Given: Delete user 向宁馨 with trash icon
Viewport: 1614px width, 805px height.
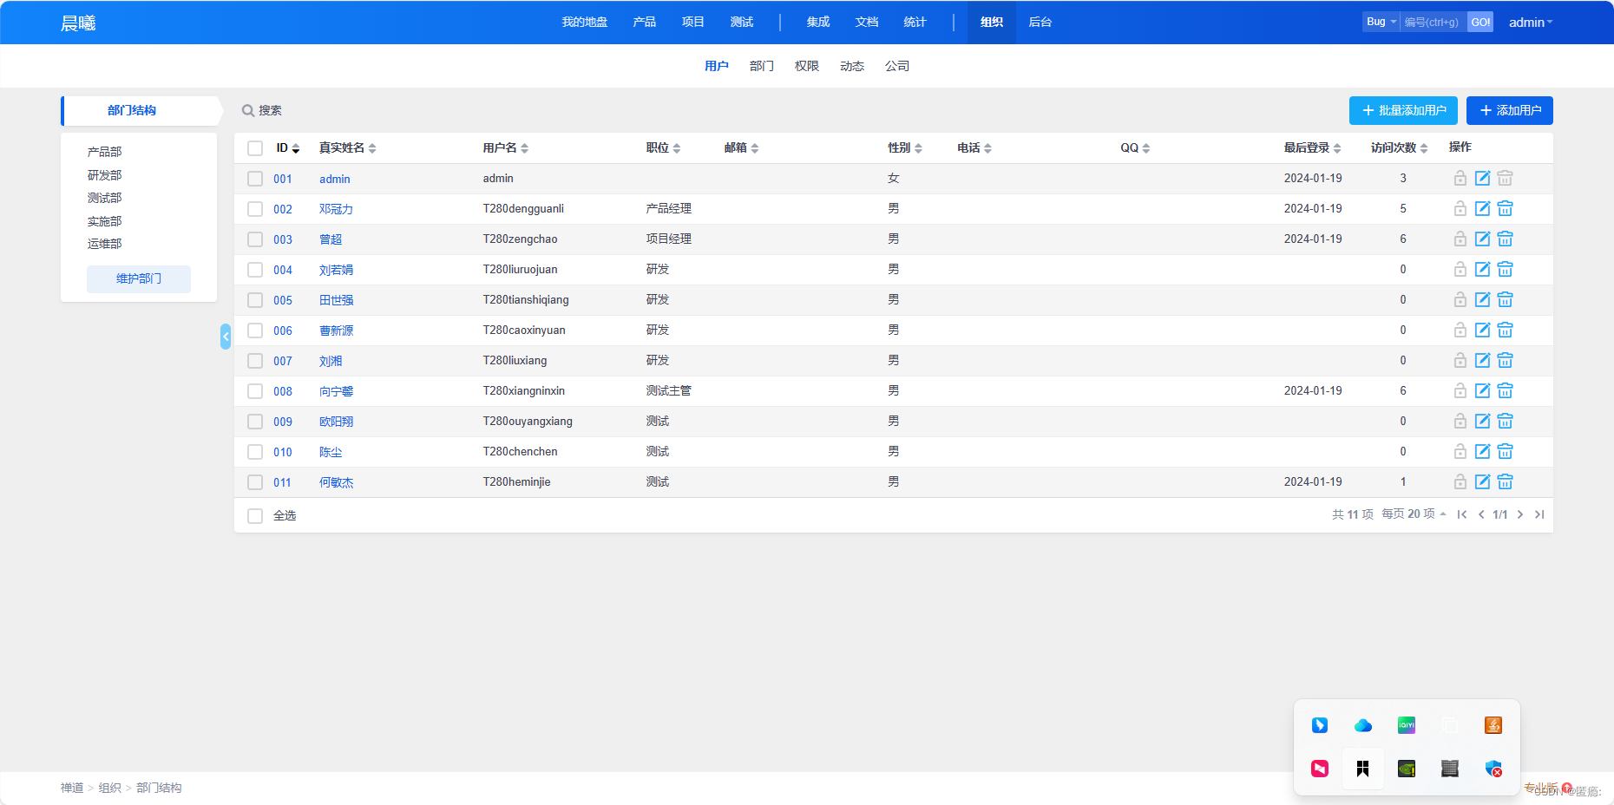Looking at the screenshot, I should tap(1506, 390).
